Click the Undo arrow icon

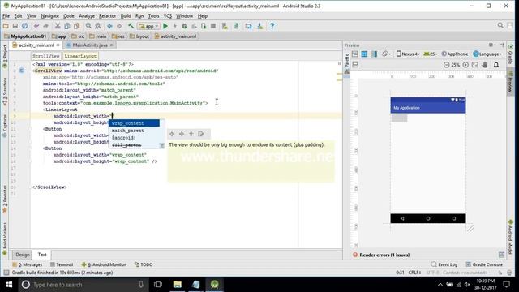tap(36, 26)
